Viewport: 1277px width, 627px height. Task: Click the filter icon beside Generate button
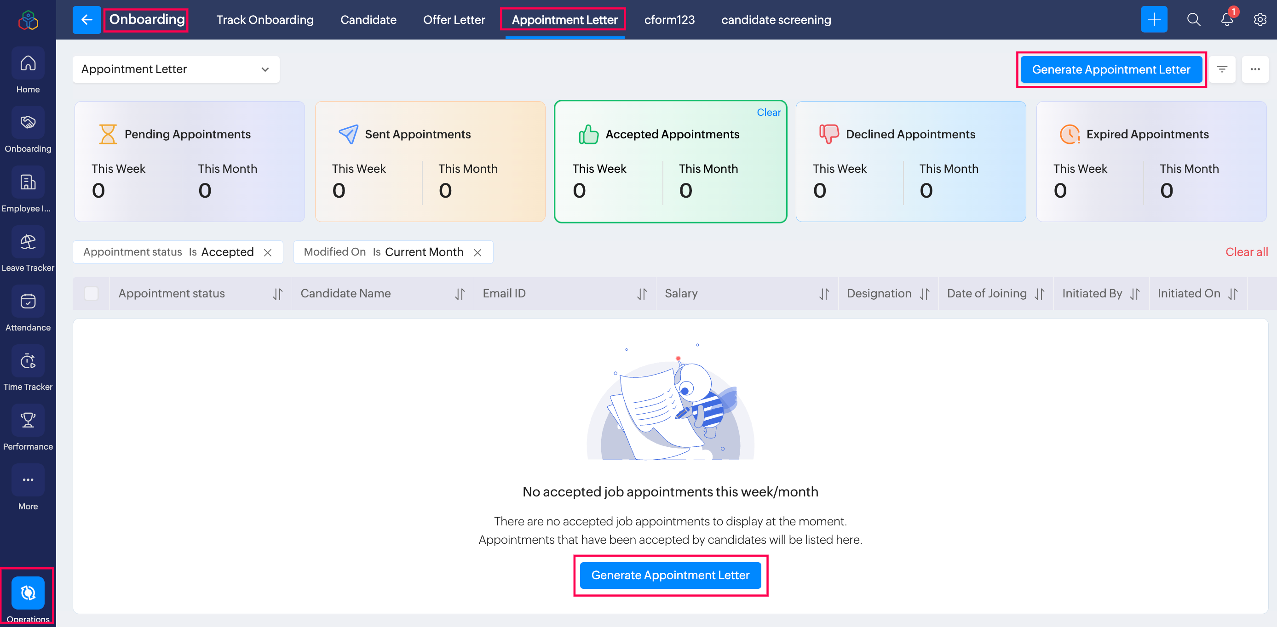(x=1222, y=69)
